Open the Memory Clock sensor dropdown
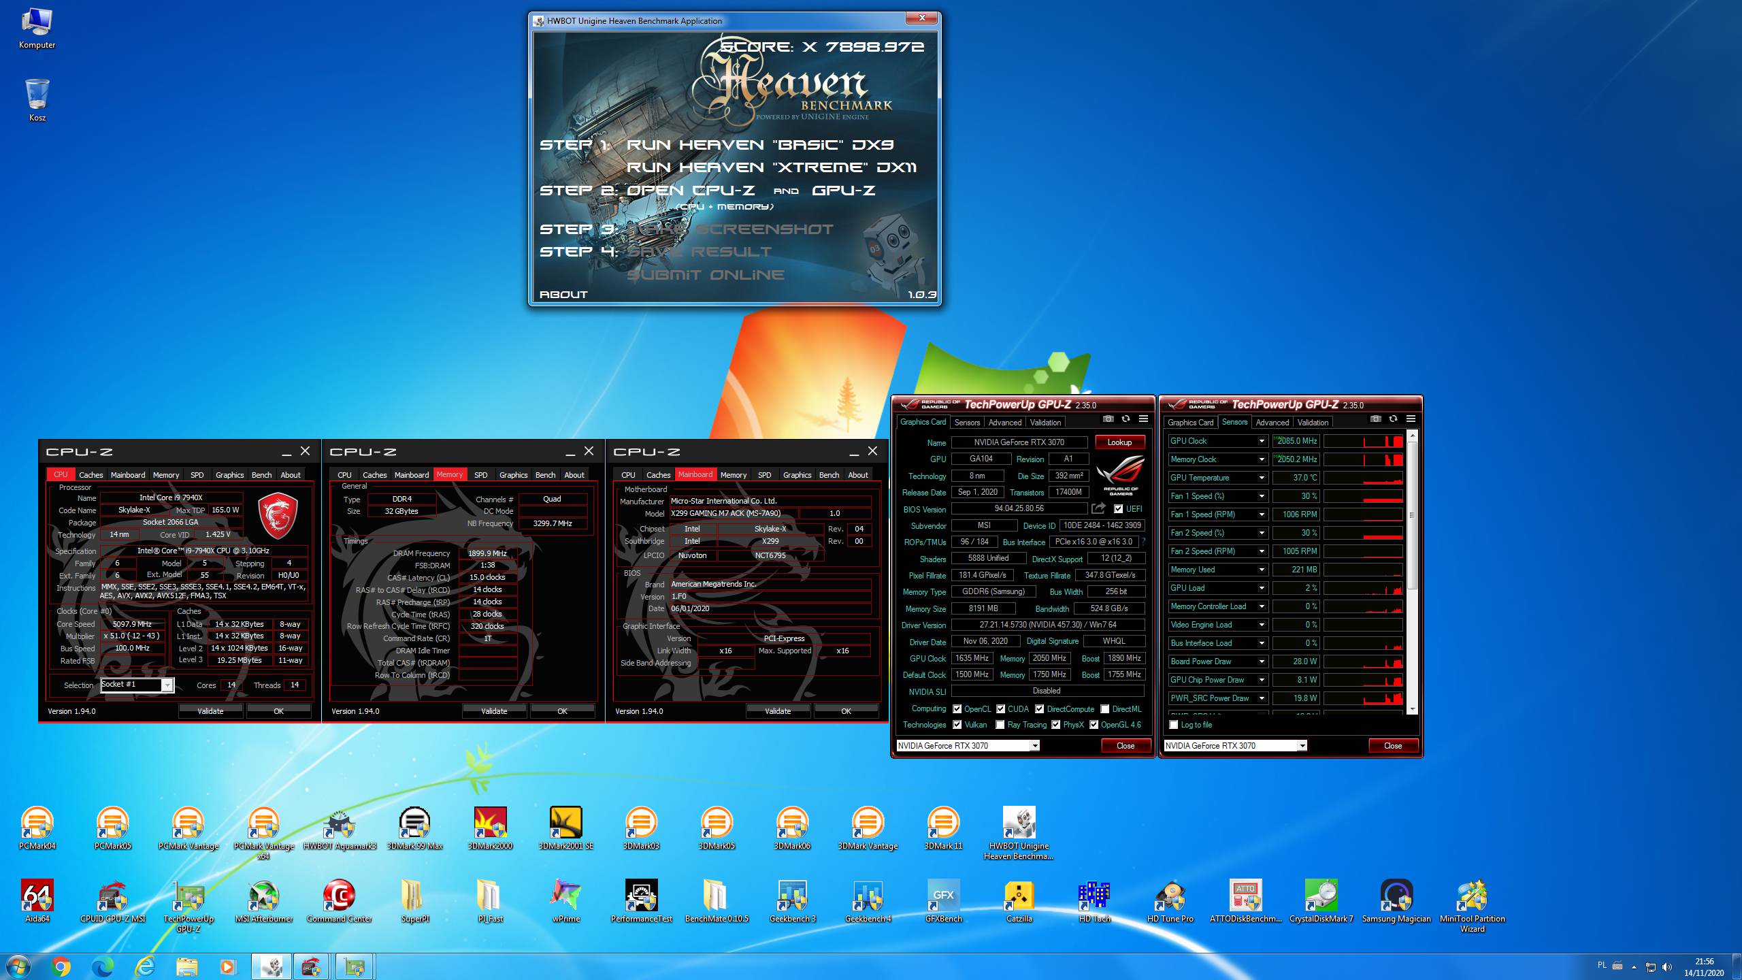This screenshot has height=980, width=1742. click(1261, 459)
